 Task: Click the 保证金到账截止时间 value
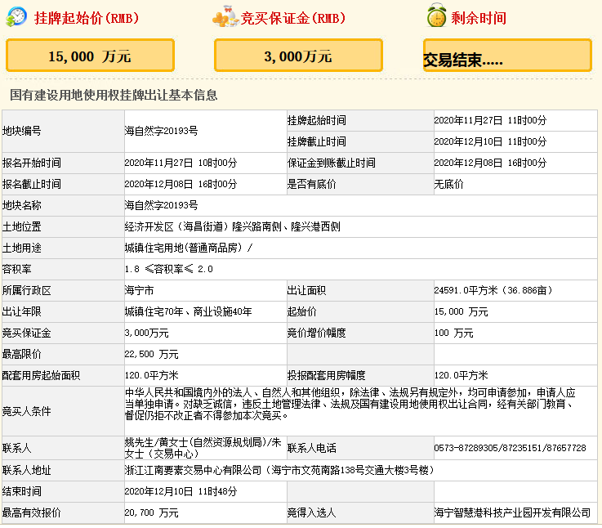tap(490, 163)
